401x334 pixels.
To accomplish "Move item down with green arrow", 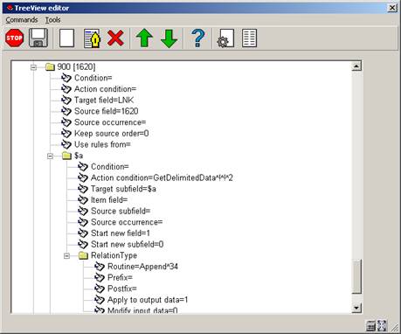I will (169, 38).
